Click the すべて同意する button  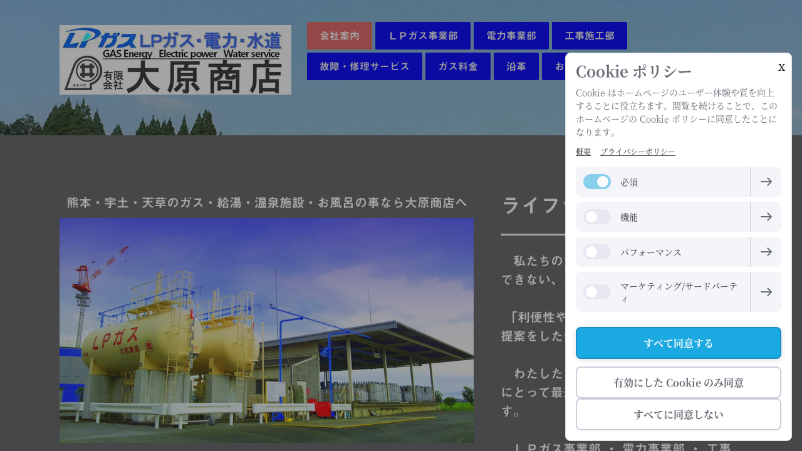[x=678, y=343]
